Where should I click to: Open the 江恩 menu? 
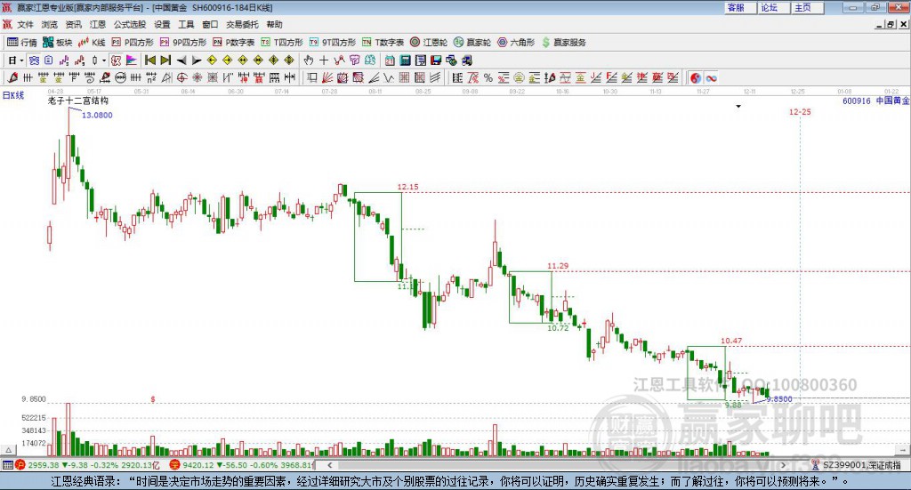[x=98, y=24]
